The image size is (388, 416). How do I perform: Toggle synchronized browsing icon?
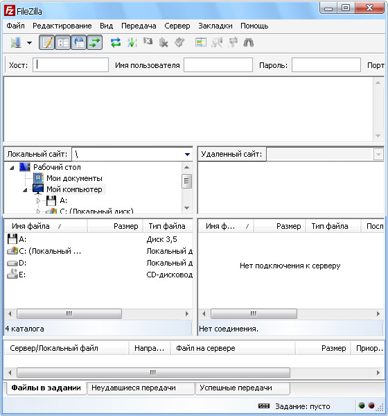pos(233,42)
